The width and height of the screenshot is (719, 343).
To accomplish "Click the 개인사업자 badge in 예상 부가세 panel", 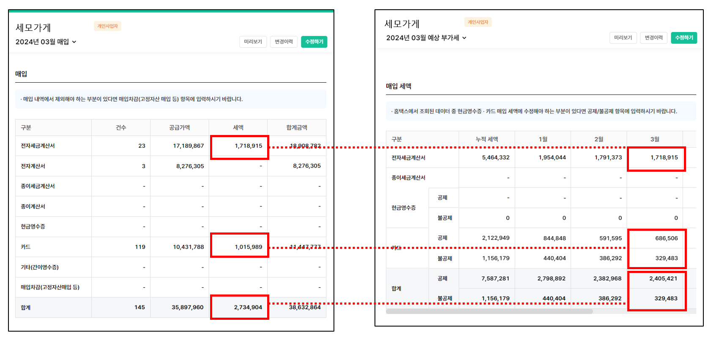I will coord(478,22).
